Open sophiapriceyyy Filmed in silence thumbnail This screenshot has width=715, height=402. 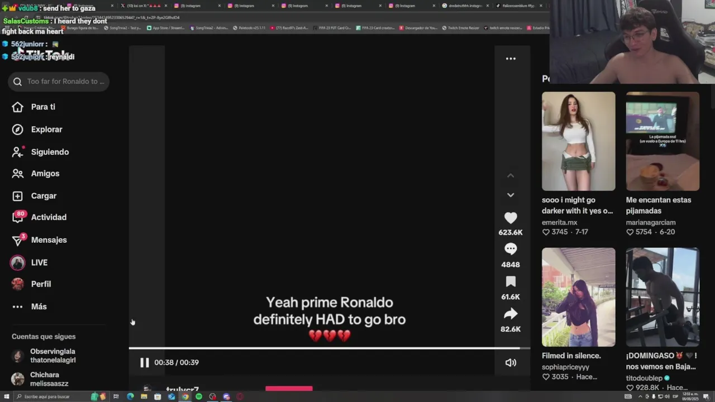coord(578,298)
